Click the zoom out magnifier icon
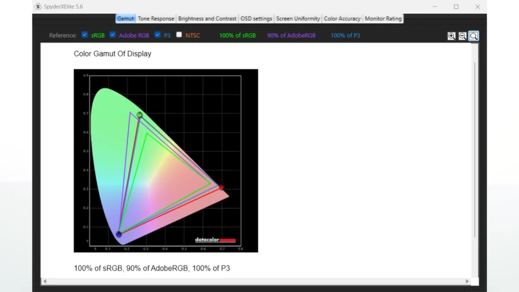Viewport: 519px width, 292px height. tap(462, 36)
